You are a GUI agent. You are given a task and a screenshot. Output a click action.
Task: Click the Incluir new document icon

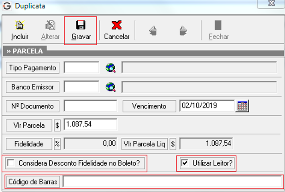pos(19,25)
